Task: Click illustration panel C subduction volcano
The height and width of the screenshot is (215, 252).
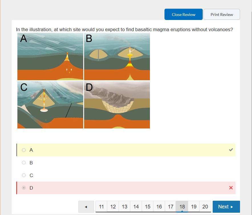Action: click(50, 105)
